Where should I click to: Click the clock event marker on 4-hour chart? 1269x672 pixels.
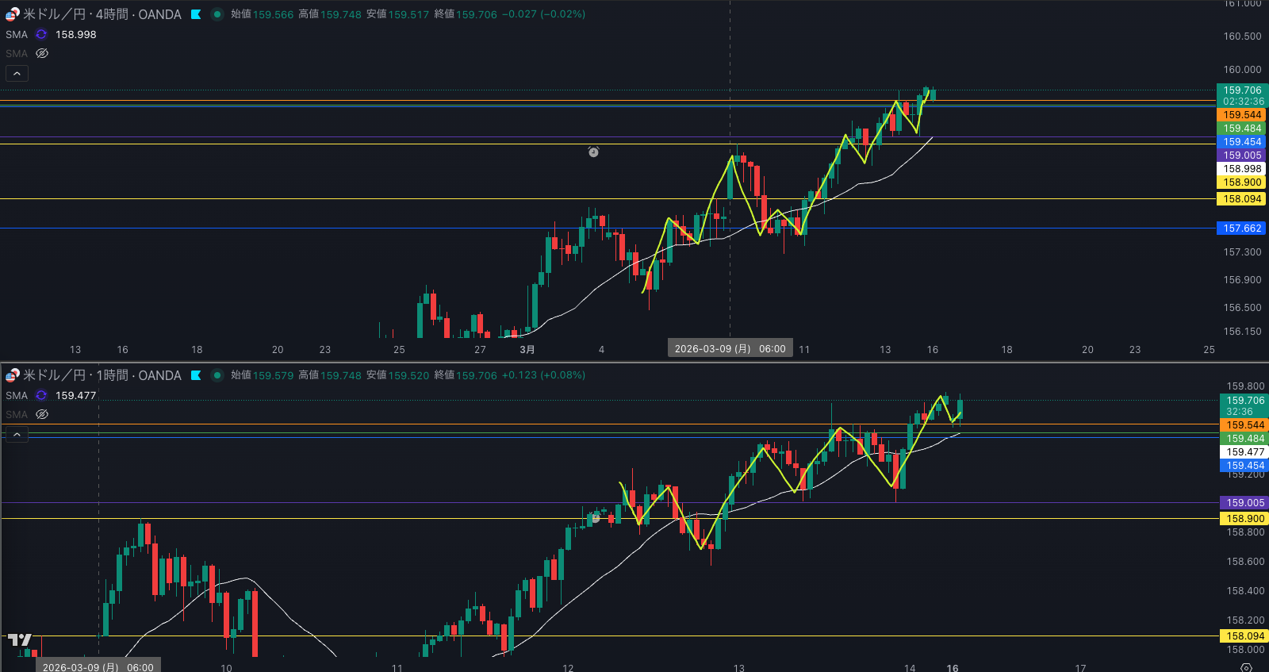593,152
